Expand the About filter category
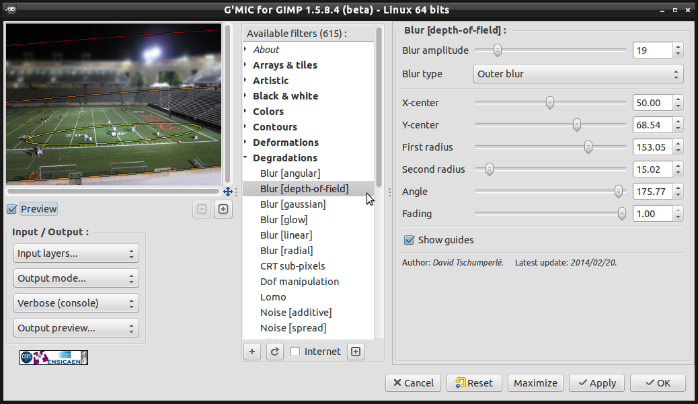 pos(245,49)
